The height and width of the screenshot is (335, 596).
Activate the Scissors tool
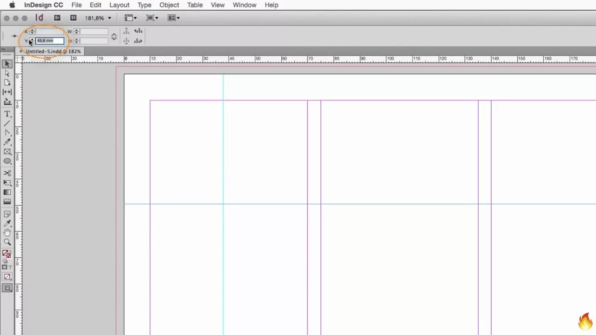(x=7, y=173)
